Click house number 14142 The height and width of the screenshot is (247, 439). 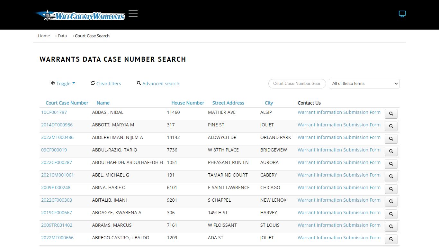pyautogui.click(x=174, y=137)
